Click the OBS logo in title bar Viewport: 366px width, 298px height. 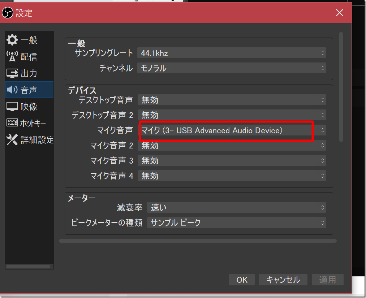[x=8, y=13]
